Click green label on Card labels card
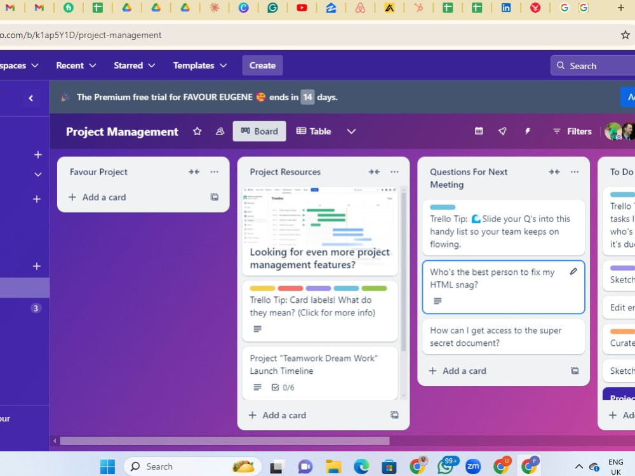The height and width of the screenshot is (476, 635). pos(374,288)
